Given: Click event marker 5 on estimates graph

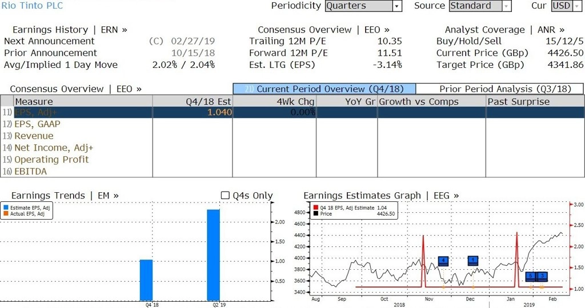Looking at the screenshot, I should click(531, 276).
